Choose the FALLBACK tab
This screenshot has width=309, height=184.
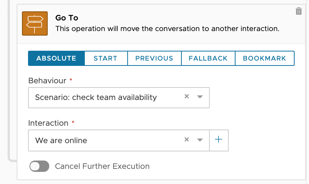coord(208,58)
